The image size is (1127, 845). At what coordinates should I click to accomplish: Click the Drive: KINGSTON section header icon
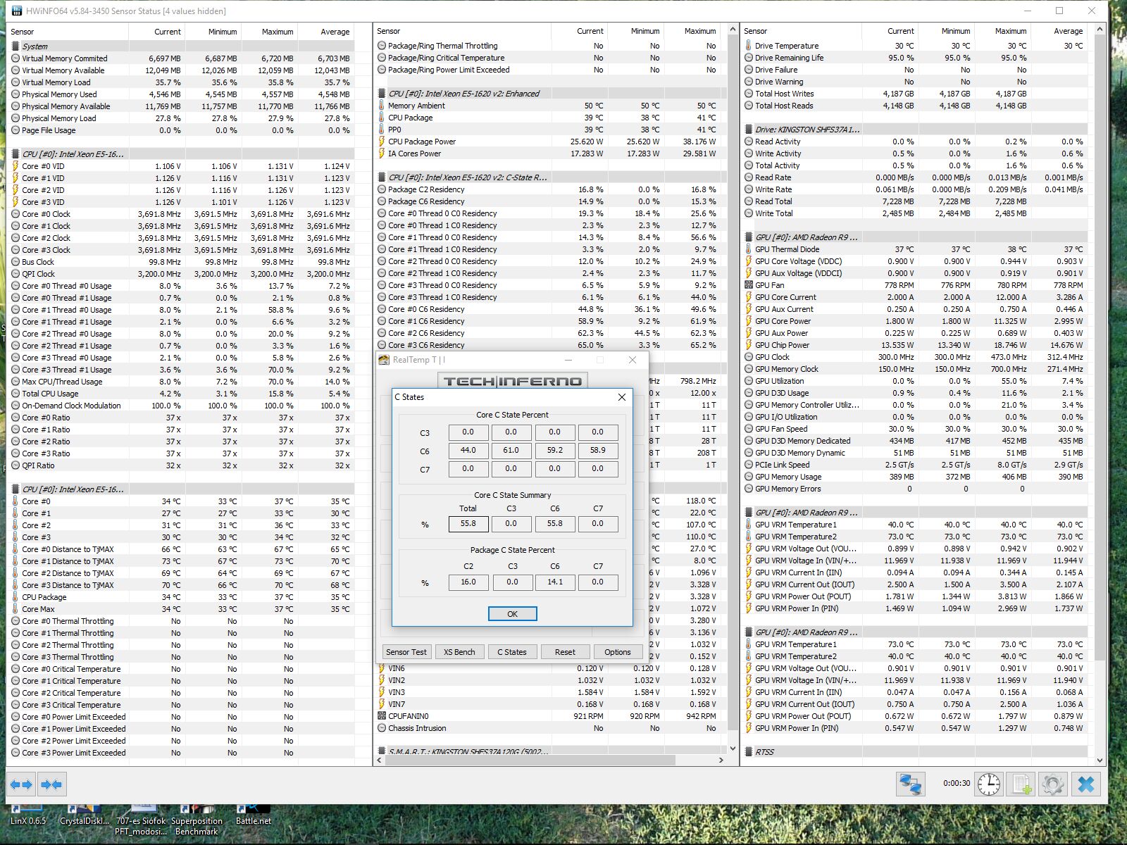pos(749,130)
